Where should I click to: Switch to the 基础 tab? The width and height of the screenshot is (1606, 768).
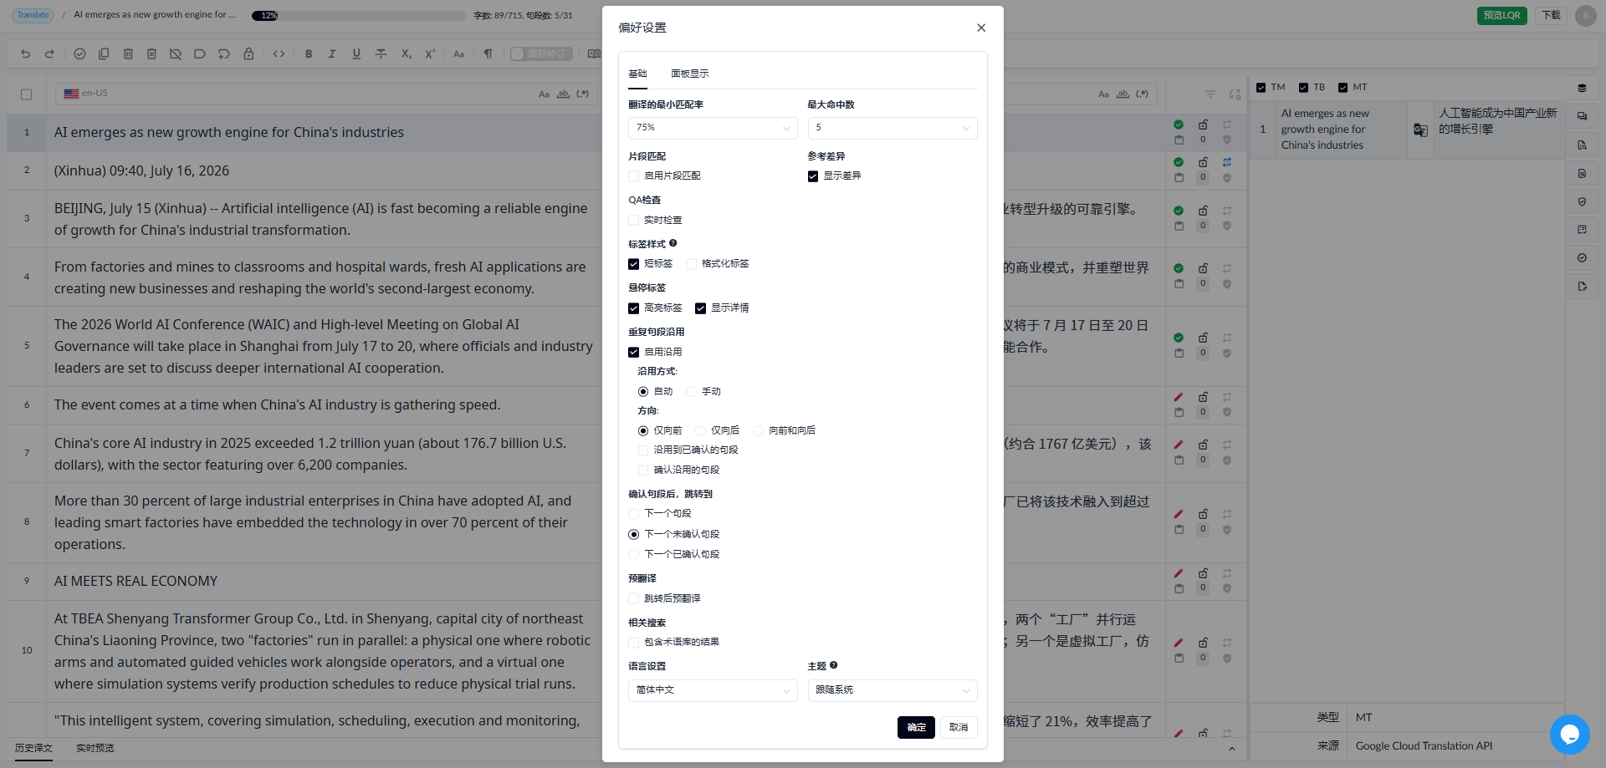637,74
